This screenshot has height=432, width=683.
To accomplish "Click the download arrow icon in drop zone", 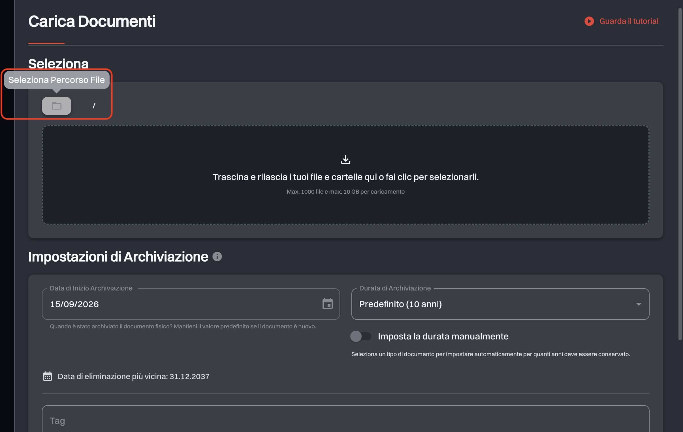I will 345,159.
